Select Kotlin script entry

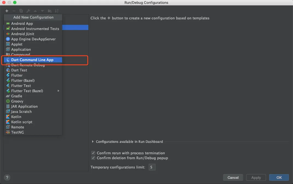tap(33, 122)
